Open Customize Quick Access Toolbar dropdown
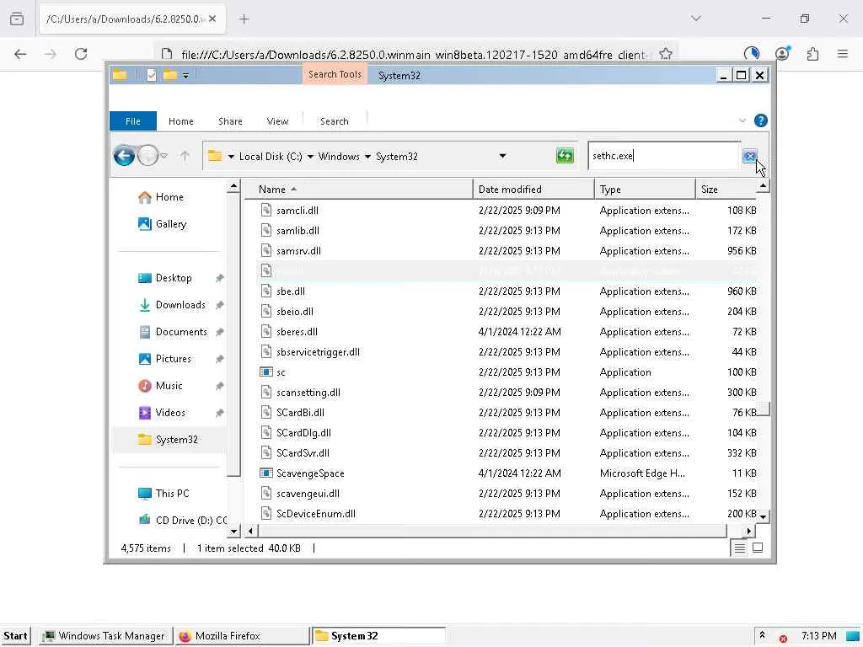 click(x=186, y=75)
